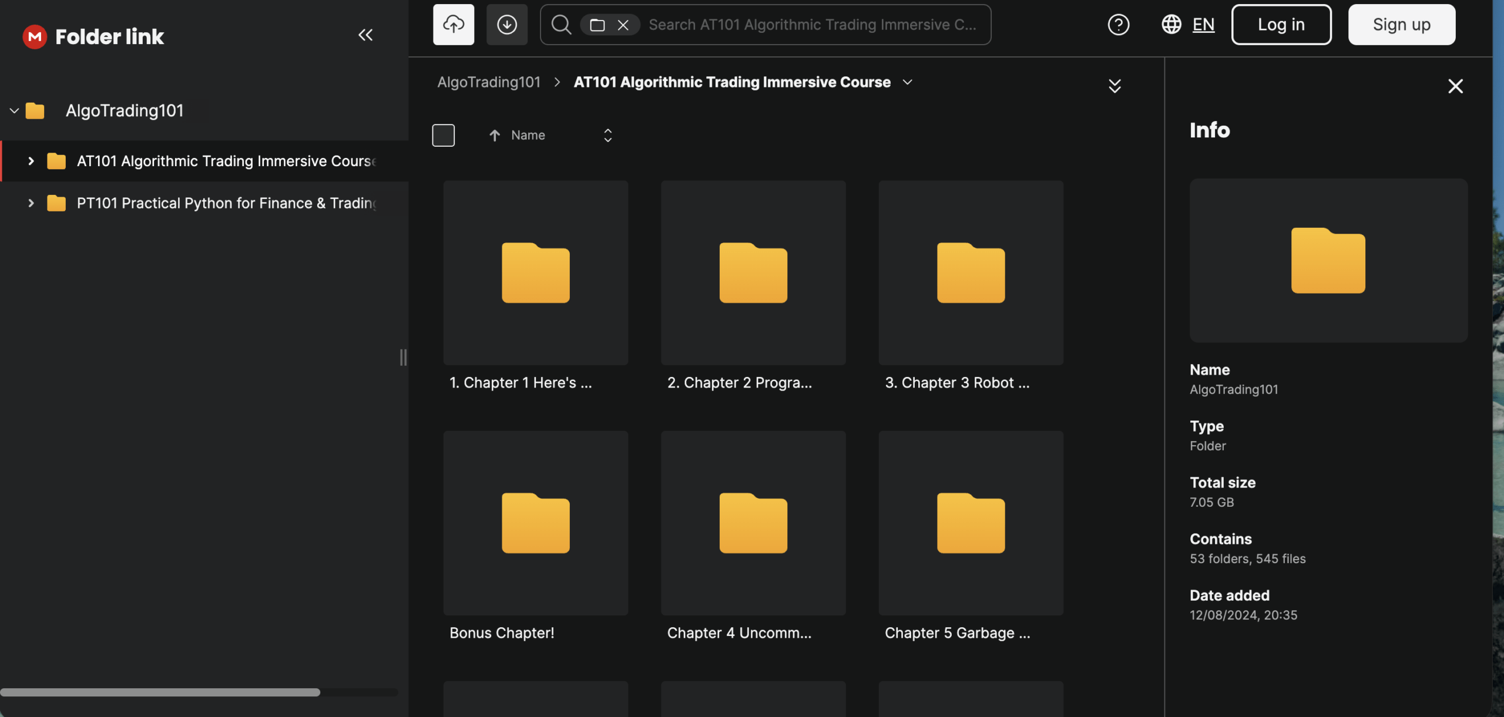Open the Bonus Chapter! folder thumbnail
Image resolution: width=1504 pixels, height=717 pixels.
tap(535, 523)
